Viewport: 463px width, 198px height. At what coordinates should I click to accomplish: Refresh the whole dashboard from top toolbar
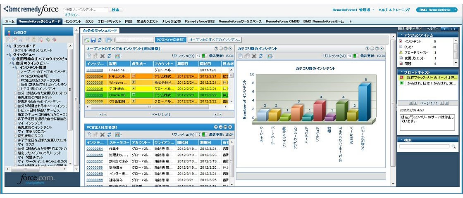click(x=100, y=40)
